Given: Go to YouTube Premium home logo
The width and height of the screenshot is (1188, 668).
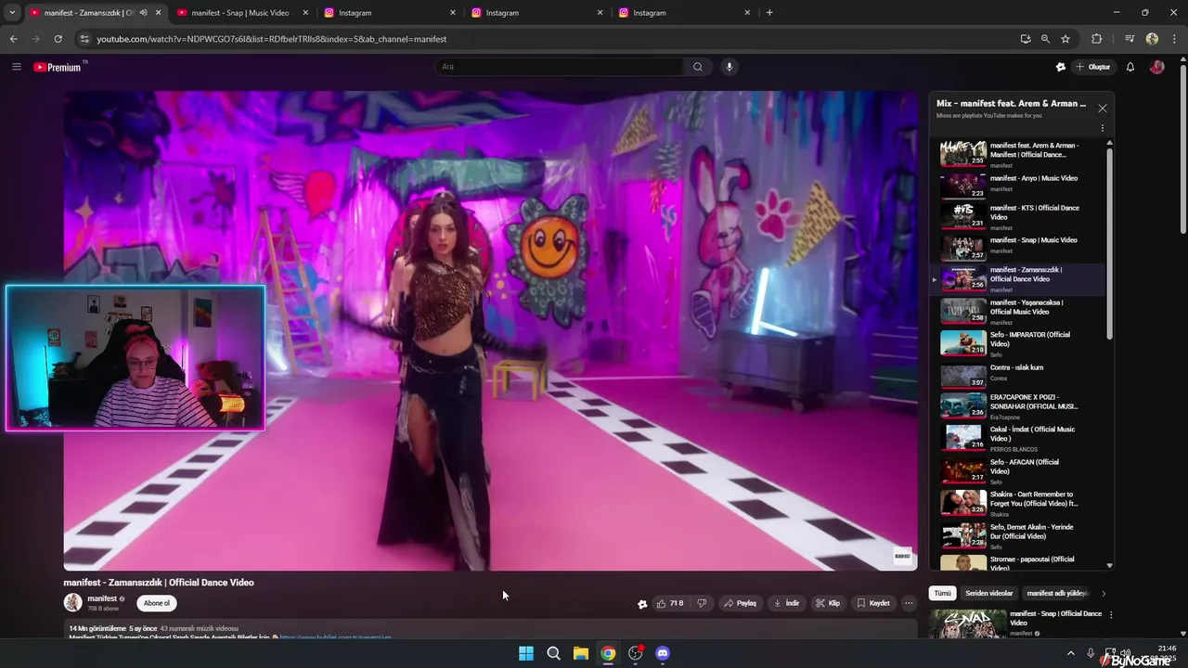Looking at the screenshot, I should [x=58, y=67].
